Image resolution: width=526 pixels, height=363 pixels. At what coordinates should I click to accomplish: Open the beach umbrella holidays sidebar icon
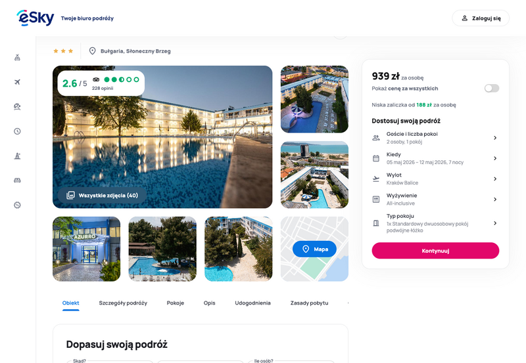pyautogui.click(x=18, y=106)
